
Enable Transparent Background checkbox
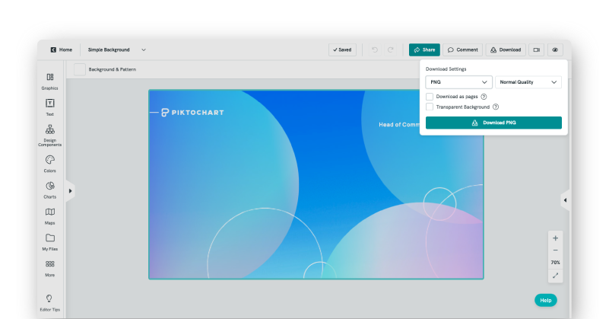(x=430, y=107)
